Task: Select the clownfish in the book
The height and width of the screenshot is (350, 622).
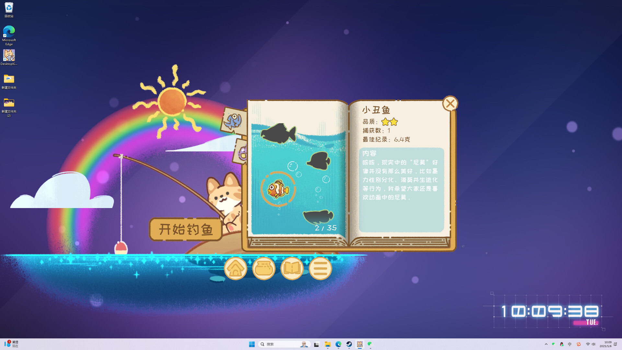Action: click(278, 189)
